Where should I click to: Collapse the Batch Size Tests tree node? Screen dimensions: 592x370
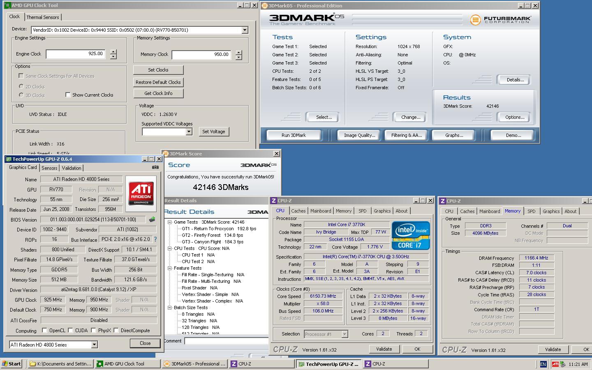tap(169, 308)
